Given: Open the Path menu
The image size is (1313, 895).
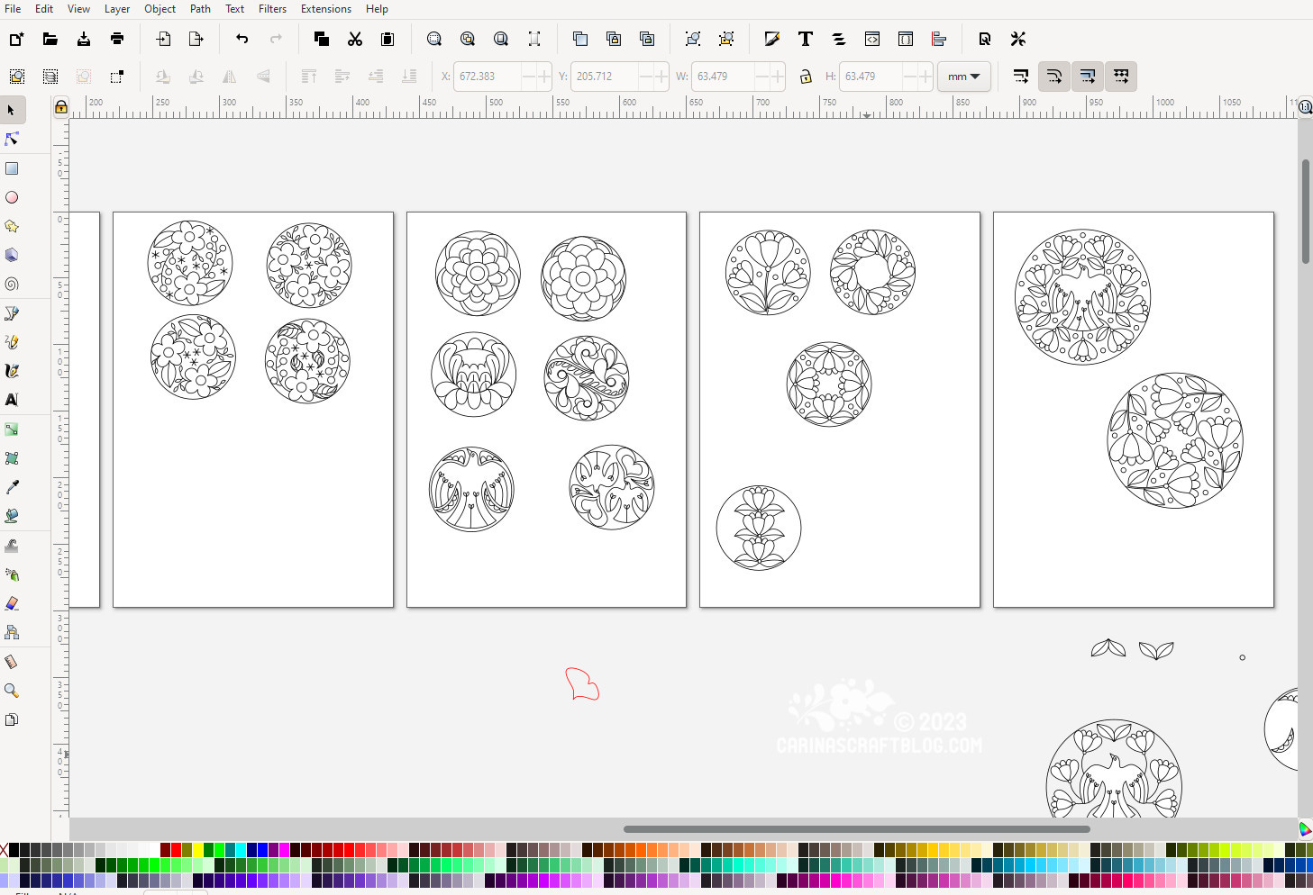Looking at the screenshot, I should [x=200, y=9].
